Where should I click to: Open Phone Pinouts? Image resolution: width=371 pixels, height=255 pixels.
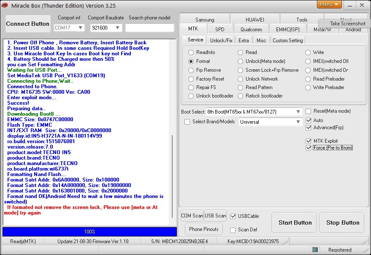point(204,229)
